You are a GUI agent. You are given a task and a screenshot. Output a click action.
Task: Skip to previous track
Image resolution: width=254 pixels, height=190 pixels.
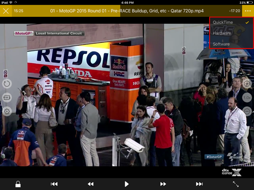(54, 184)
